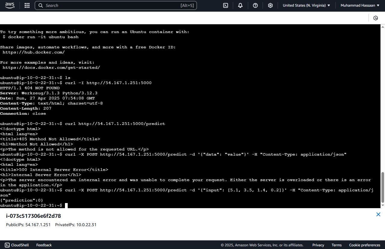Open the services grid menu
Image resolution: width=385 pixels, height=249 pixels.
tap(27, 5)
